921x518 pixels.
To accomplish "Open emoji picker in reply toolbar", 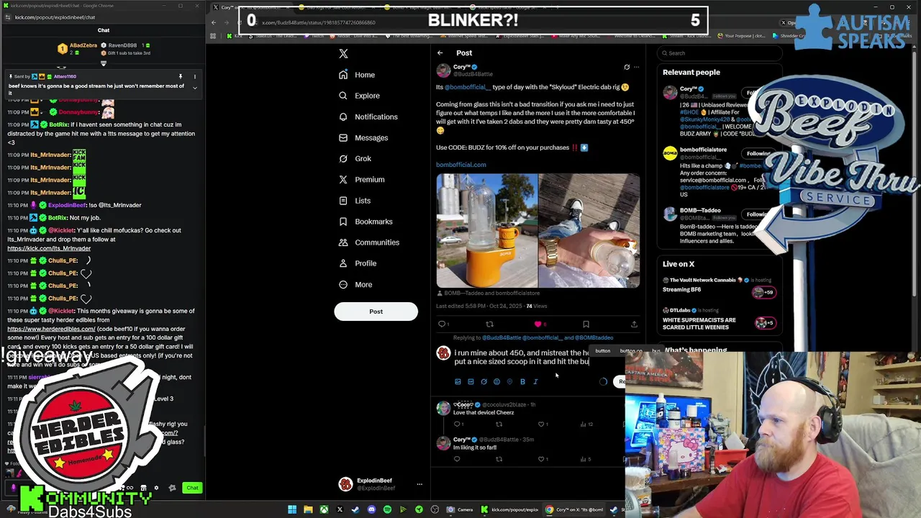I will (x=496, y=382).
